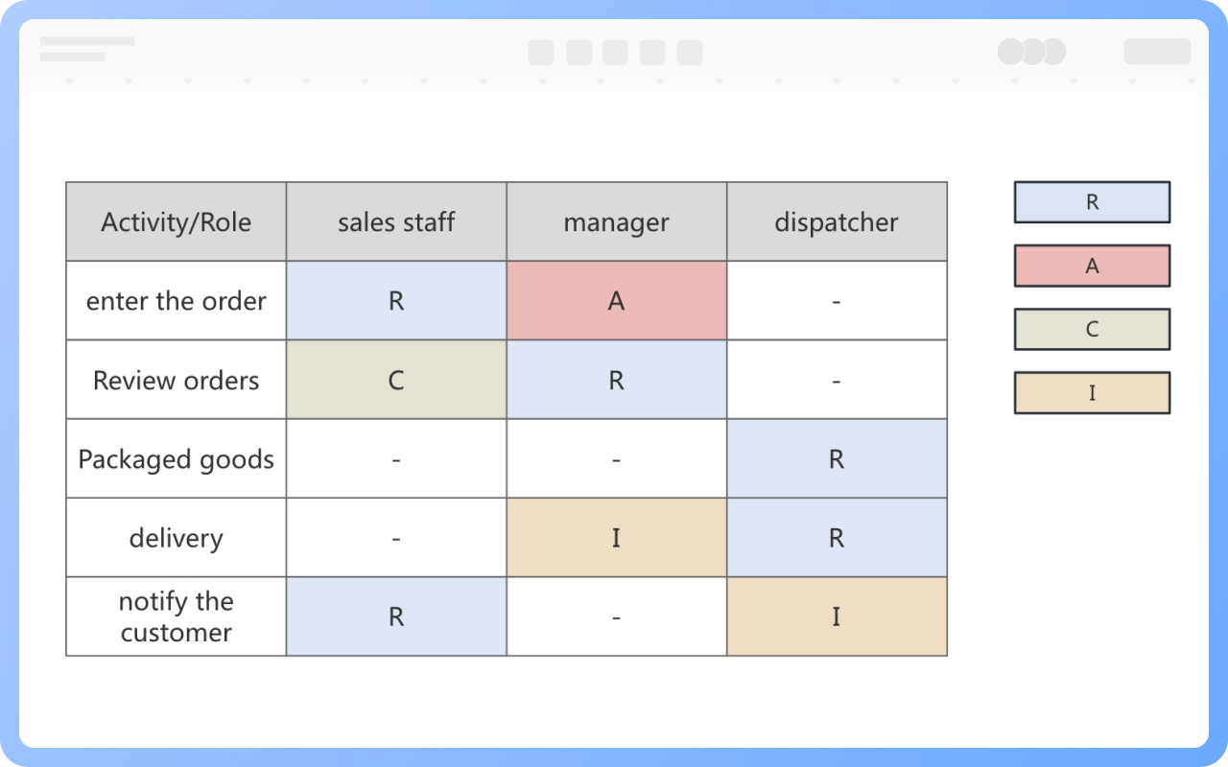Image resolution: width=1228 pixels, height=767 pixels.
Task: Click the blue R legend swatch
Action: (1092, 202)
